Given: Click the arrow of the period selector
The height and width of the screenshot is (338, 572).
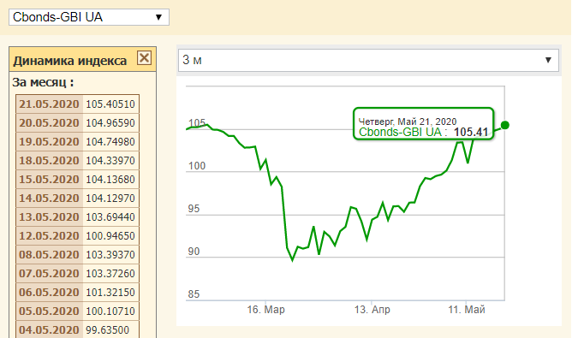Looking at the screenshot, I should (x=548, y=60).
